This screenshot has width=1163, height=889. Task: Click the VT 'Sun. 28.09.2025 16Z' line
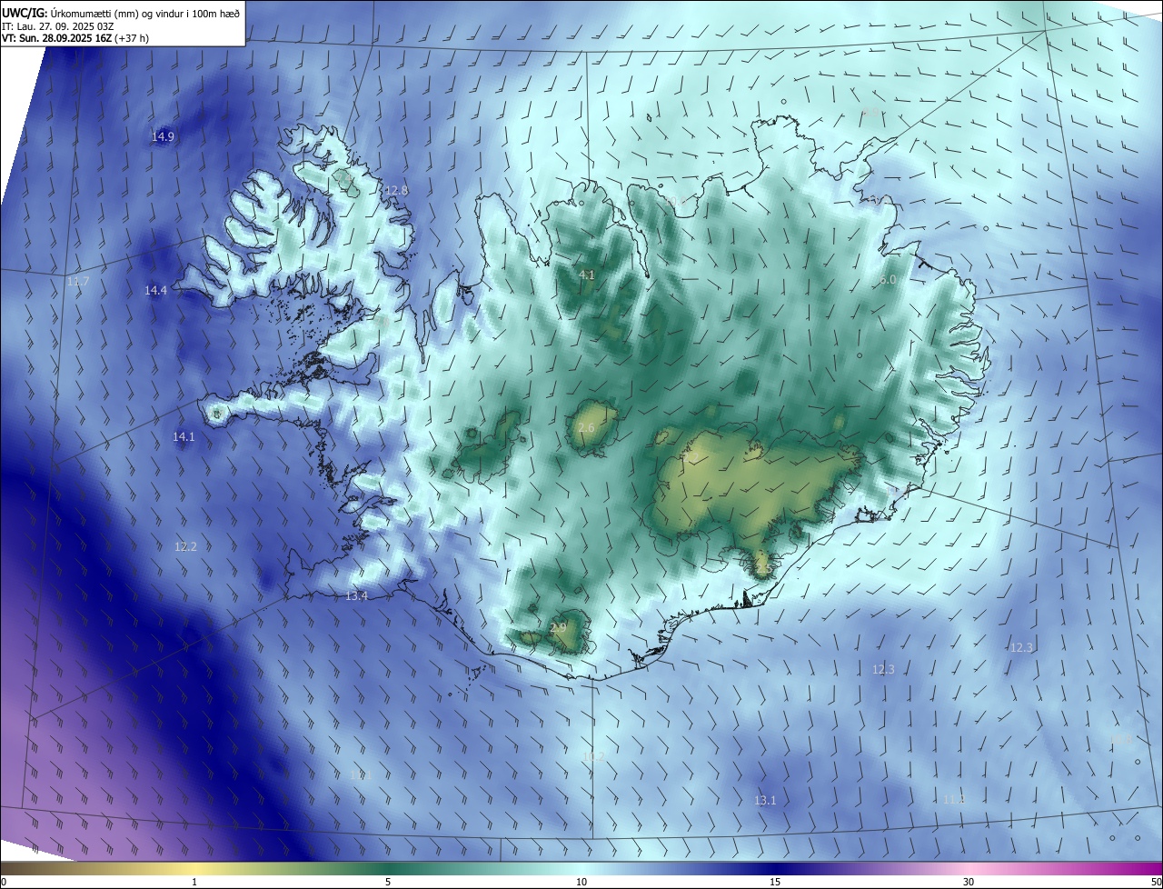coord(75,39)
